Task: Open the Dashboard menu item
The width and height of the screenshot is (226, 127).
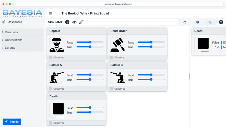Action: (x=15, y=22)
